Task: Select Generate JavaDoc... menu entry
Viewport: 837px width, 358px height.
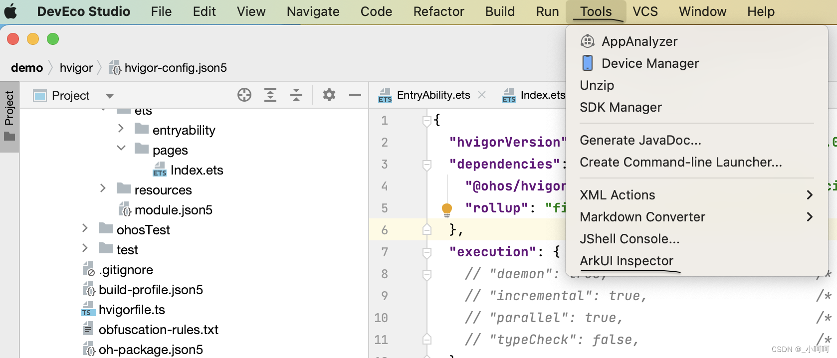Action: point(697,140)
